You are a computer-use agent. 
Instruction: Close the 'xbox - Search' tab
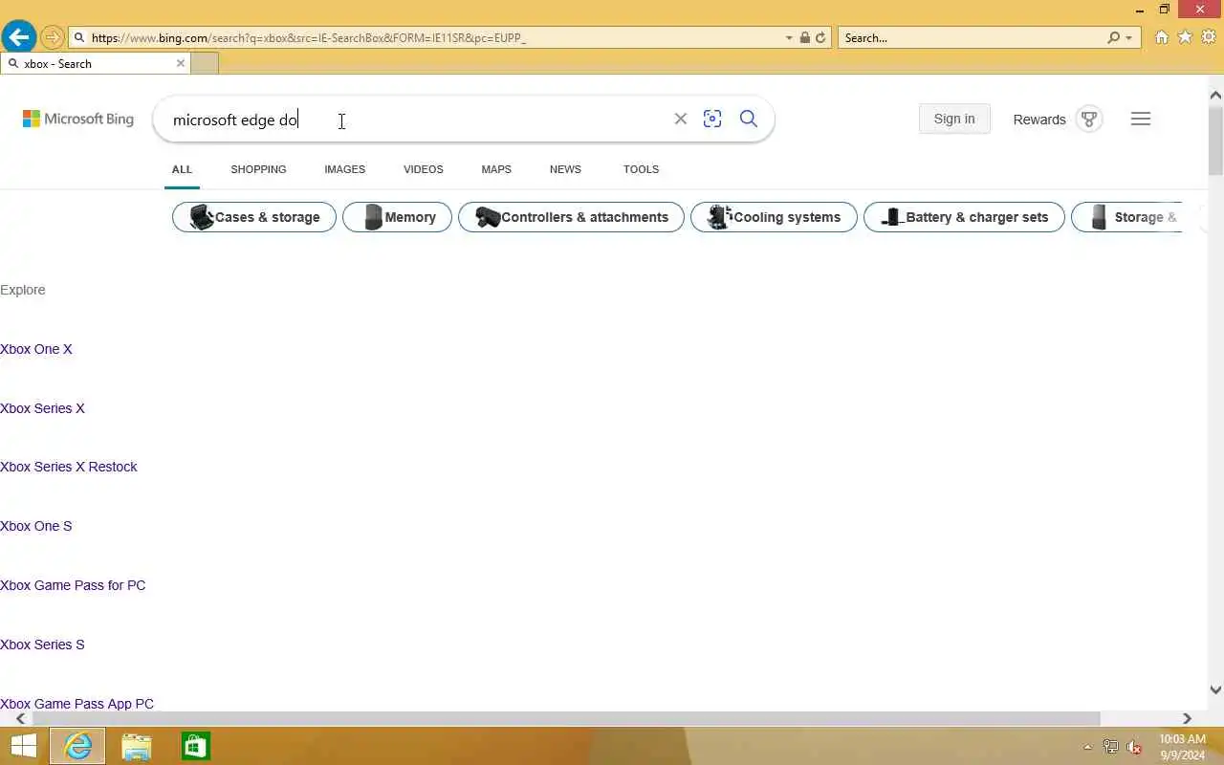181,63
